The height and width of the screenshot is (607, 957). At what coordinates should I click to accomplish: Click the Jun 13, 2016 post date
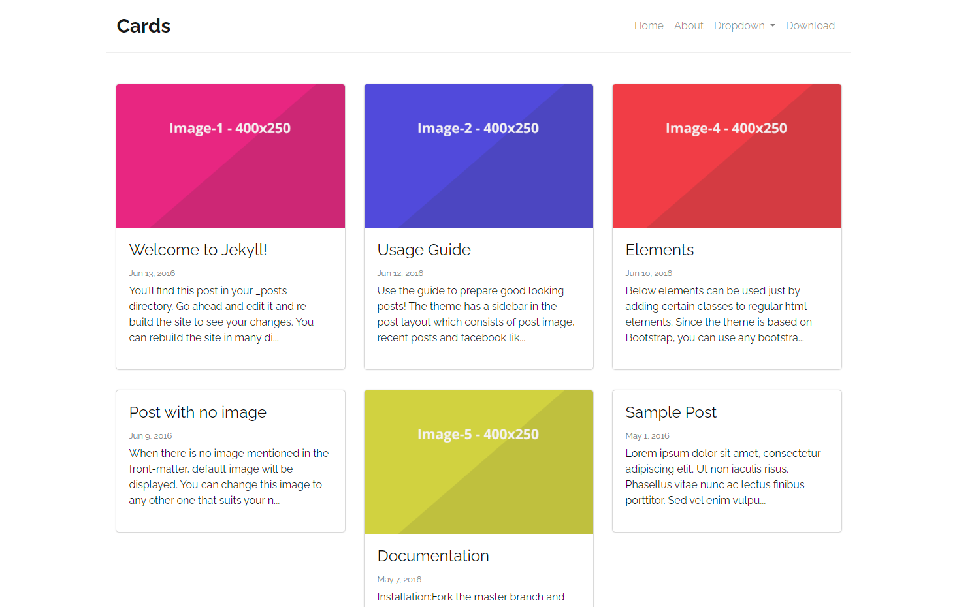[x=152, y=273]
